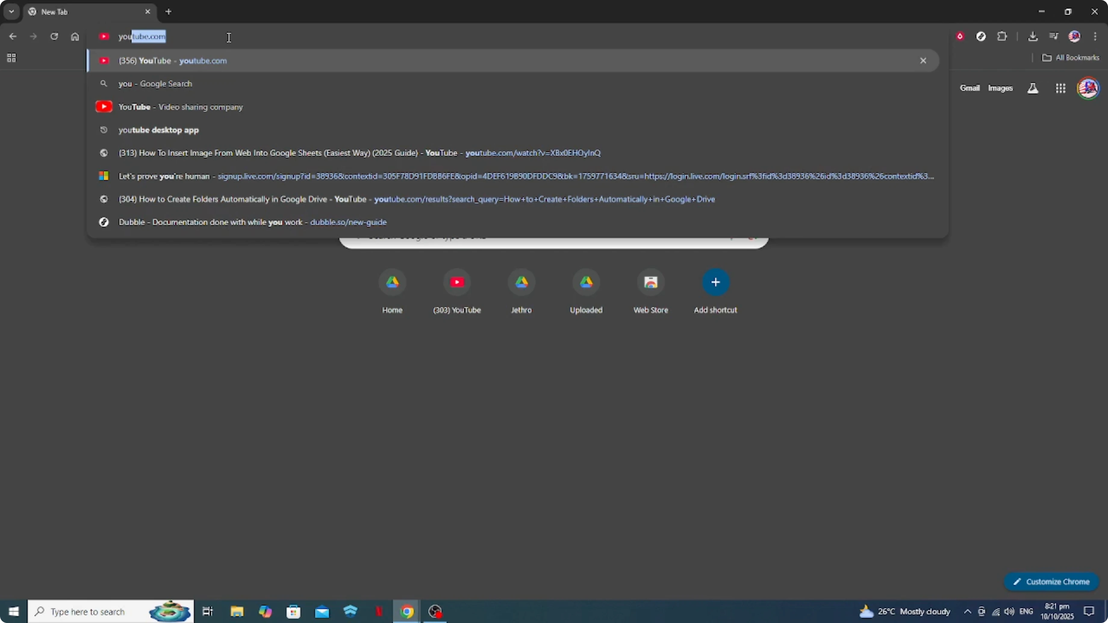Click the Chrome profile avatar
This screenshot has height=623, width=1108.
click(1075, 36)
